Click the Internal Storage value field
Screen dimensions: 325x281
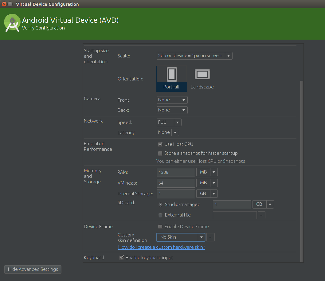[x=176, y=194]
